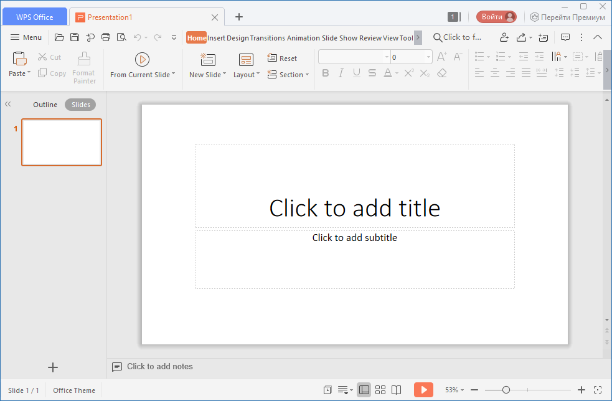Click the Paste clipboard icon
Image resolution: width=612 pixels, height=401 pixels.
tap(19, 59)
